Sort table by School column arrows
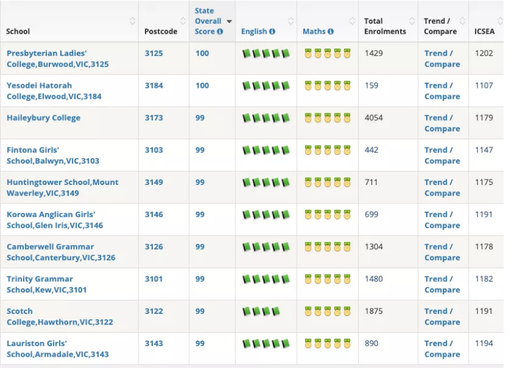Image resolution: width=509 pixels, height=368 pixels. click(x=132, y=21)
